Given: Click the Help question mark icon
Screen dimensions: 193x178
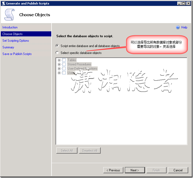Looking at the screenshot, I should pos(178,27).
